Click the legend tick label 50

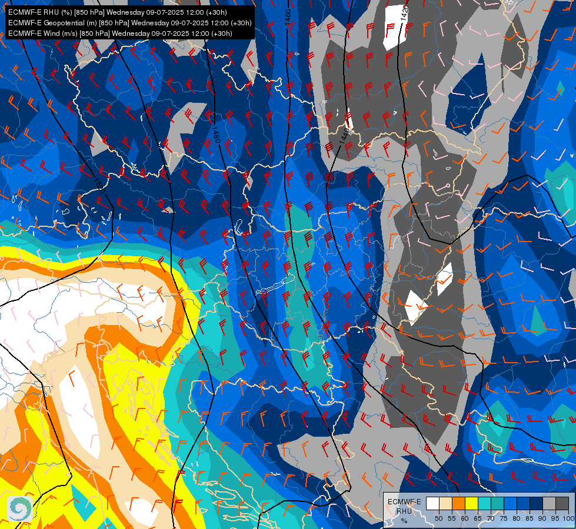[438, 519]
